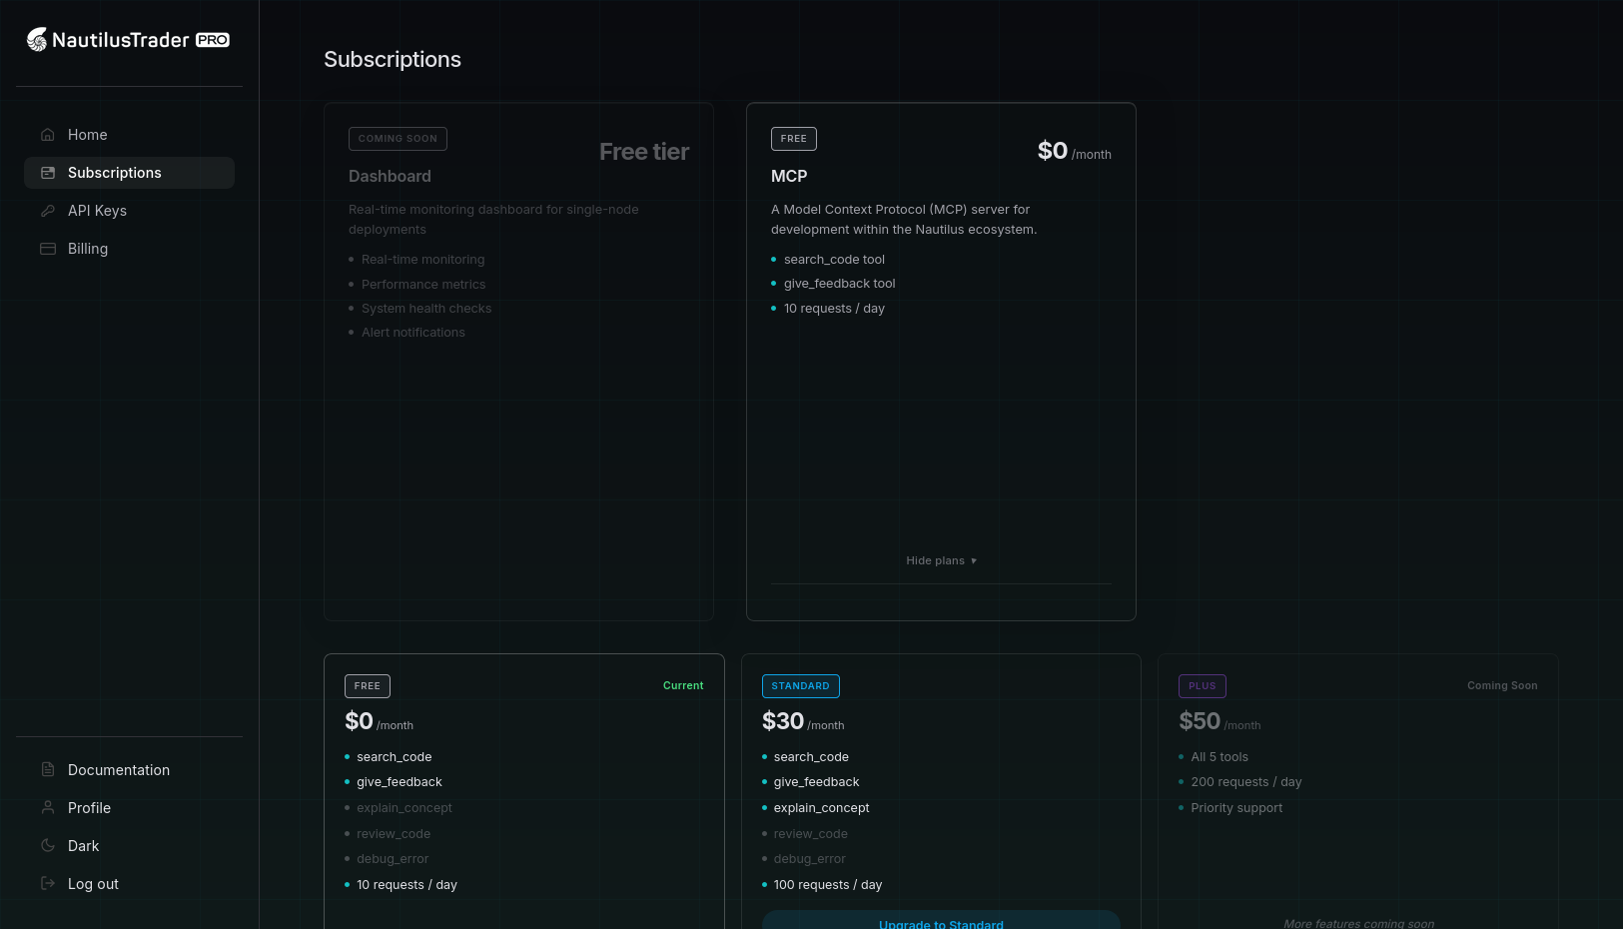
Task: Click the MCP plan title
Action: [789, 176]
